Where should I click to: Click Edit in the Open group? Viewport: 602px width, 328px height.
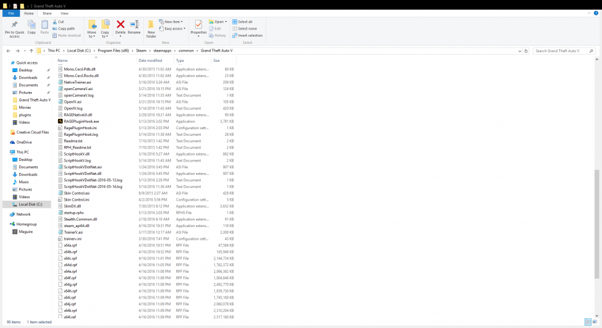pyautogui.click(x=215, y=29)
